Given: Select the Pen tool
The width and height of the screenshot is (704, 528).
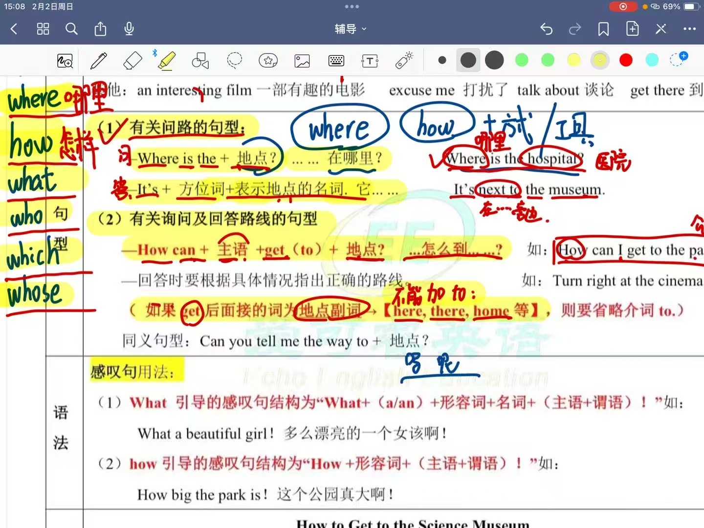Looking at the screenshot, I should (x=99, y=61).
